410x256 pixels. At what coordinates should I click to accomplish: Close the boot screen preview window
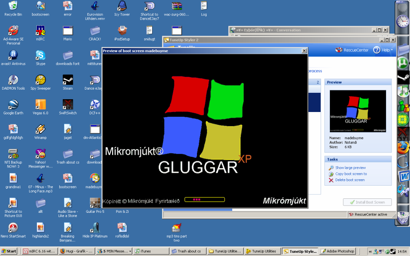(304, 51)
